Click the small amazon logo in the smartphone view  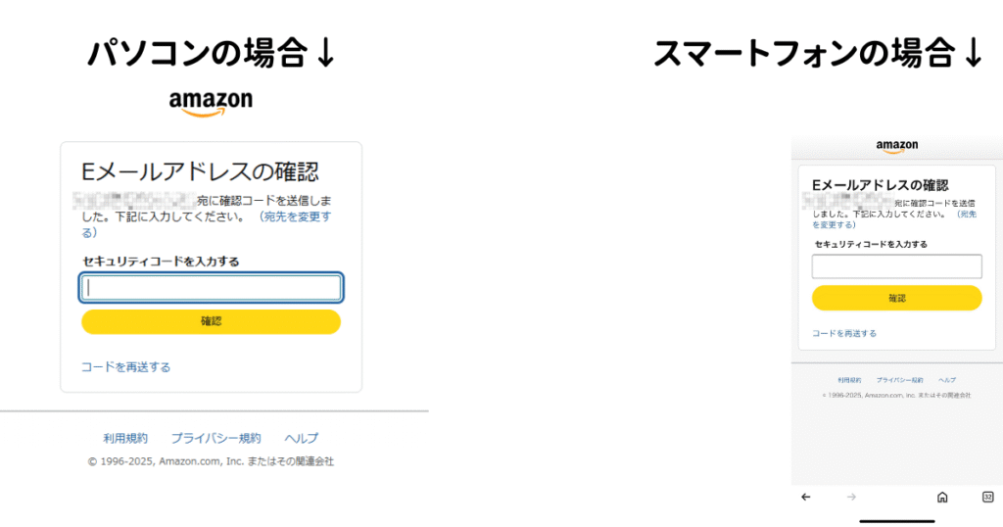[x=897, y=147]
